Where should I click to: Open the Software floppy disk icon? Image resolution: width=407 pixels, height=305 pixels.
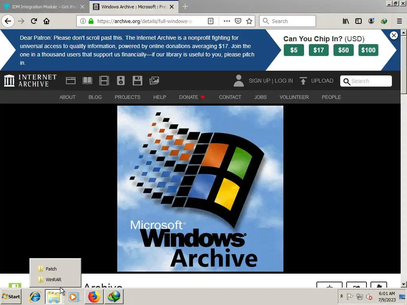point(137,81)
